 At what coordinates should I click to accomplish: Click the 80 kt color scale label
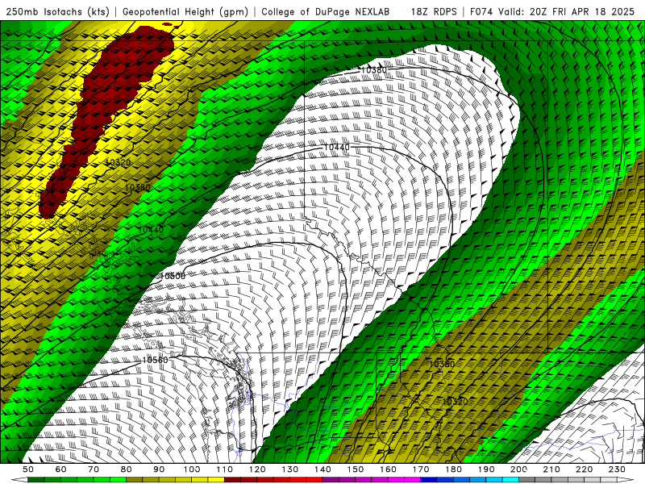[x=127, y=469]
